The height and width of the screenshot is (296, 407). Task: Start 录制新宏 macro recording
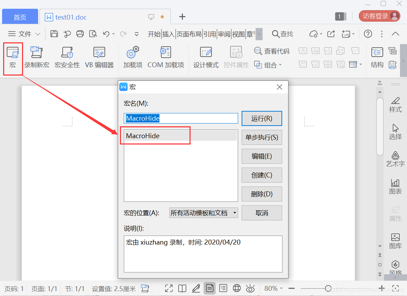coord(37,58)
